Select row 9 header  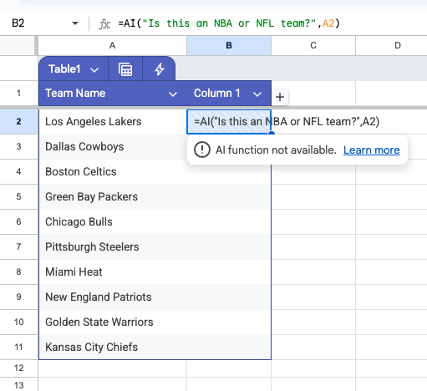coord(18,297)
